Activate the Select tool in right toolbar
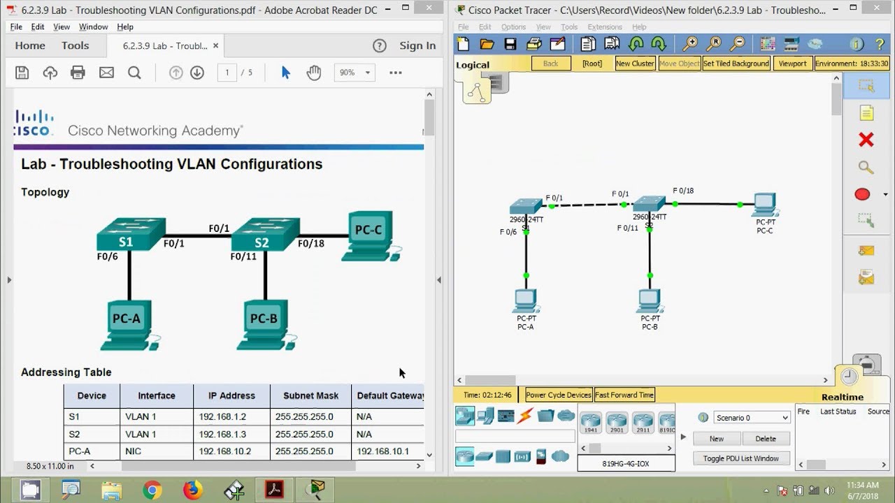The width and height of the screenshot is (895, 503). click(x=866, y=86)
